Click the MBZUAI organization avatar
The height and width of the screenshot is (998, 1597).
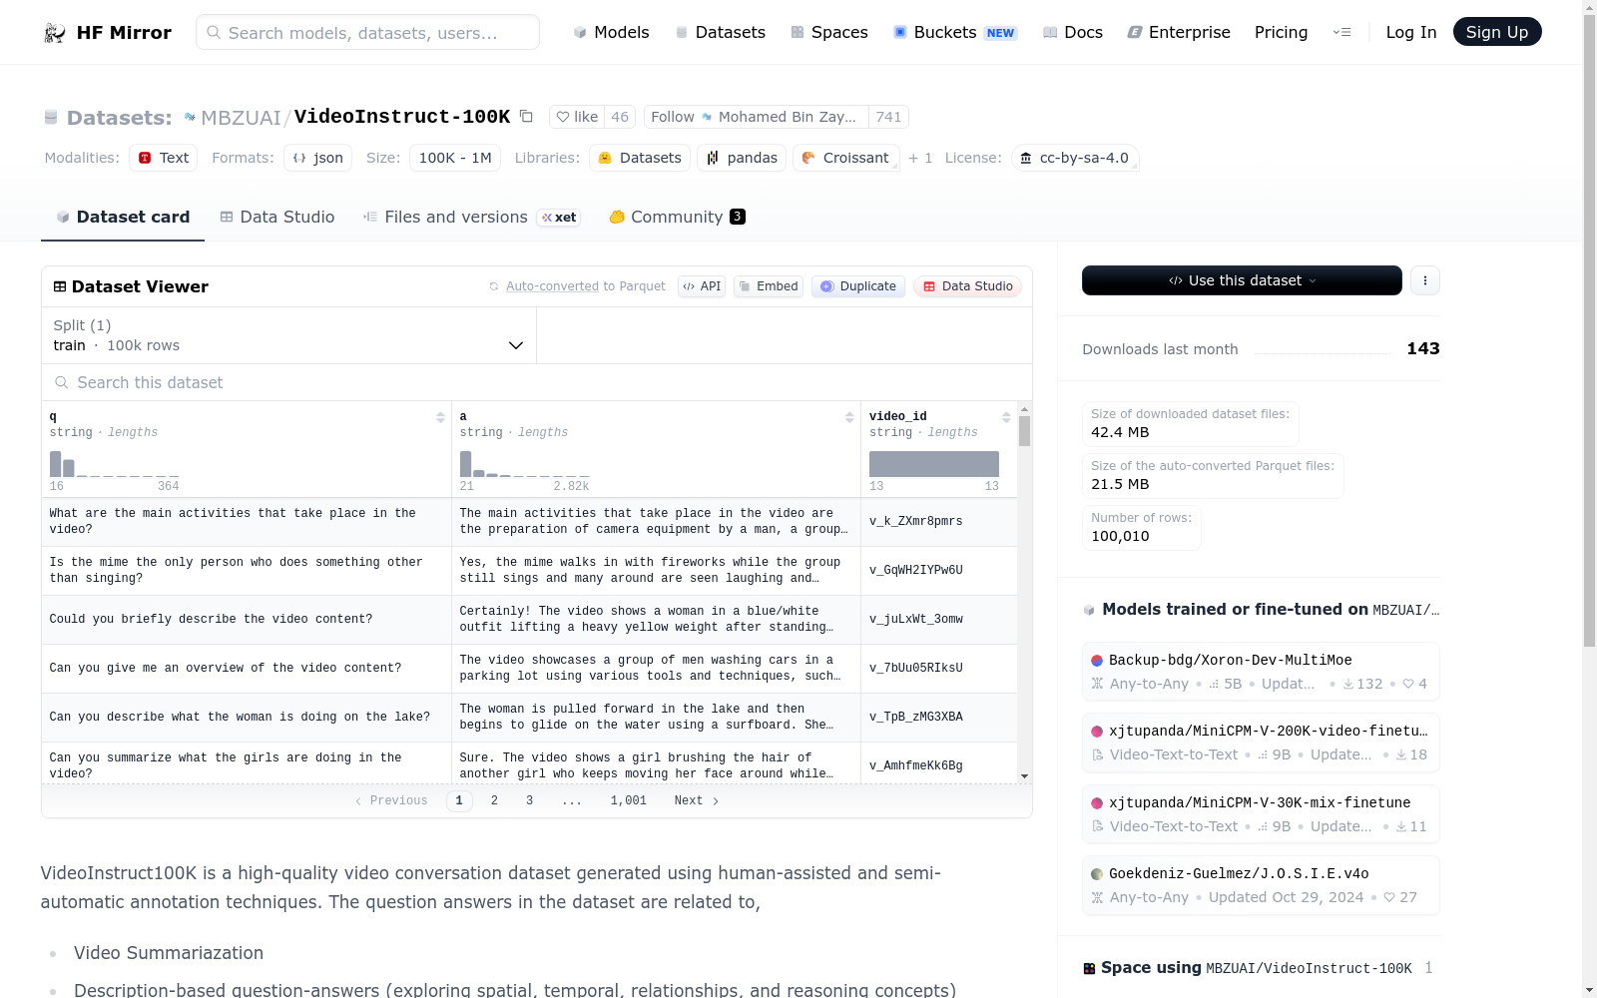[190, 117]
